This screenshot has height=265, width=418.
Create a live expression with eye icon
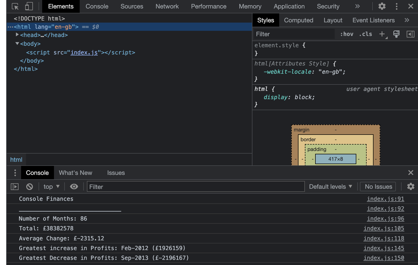pyautogui.click(x=74, y=187)
